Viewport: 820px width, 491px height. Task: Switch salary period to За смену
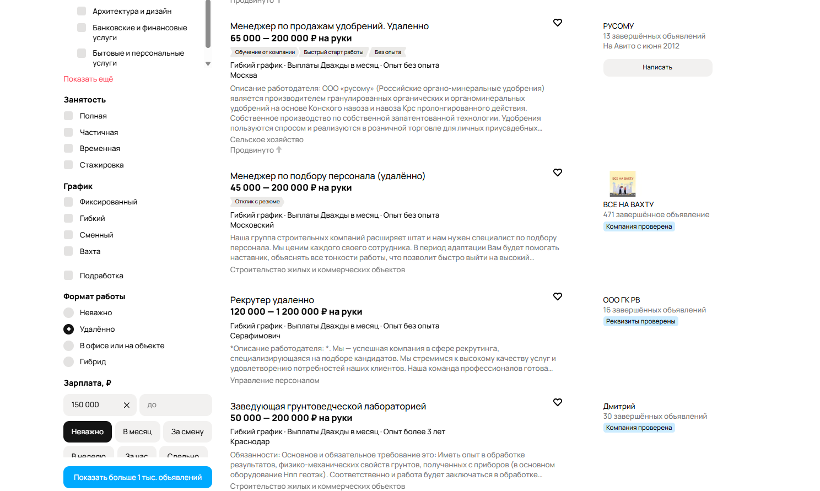coord(187,431)
